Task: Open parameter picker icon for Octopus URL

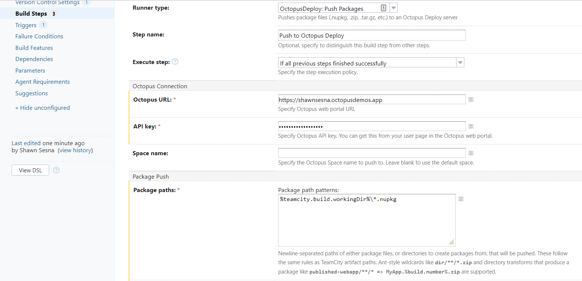Action: [471, 100]
